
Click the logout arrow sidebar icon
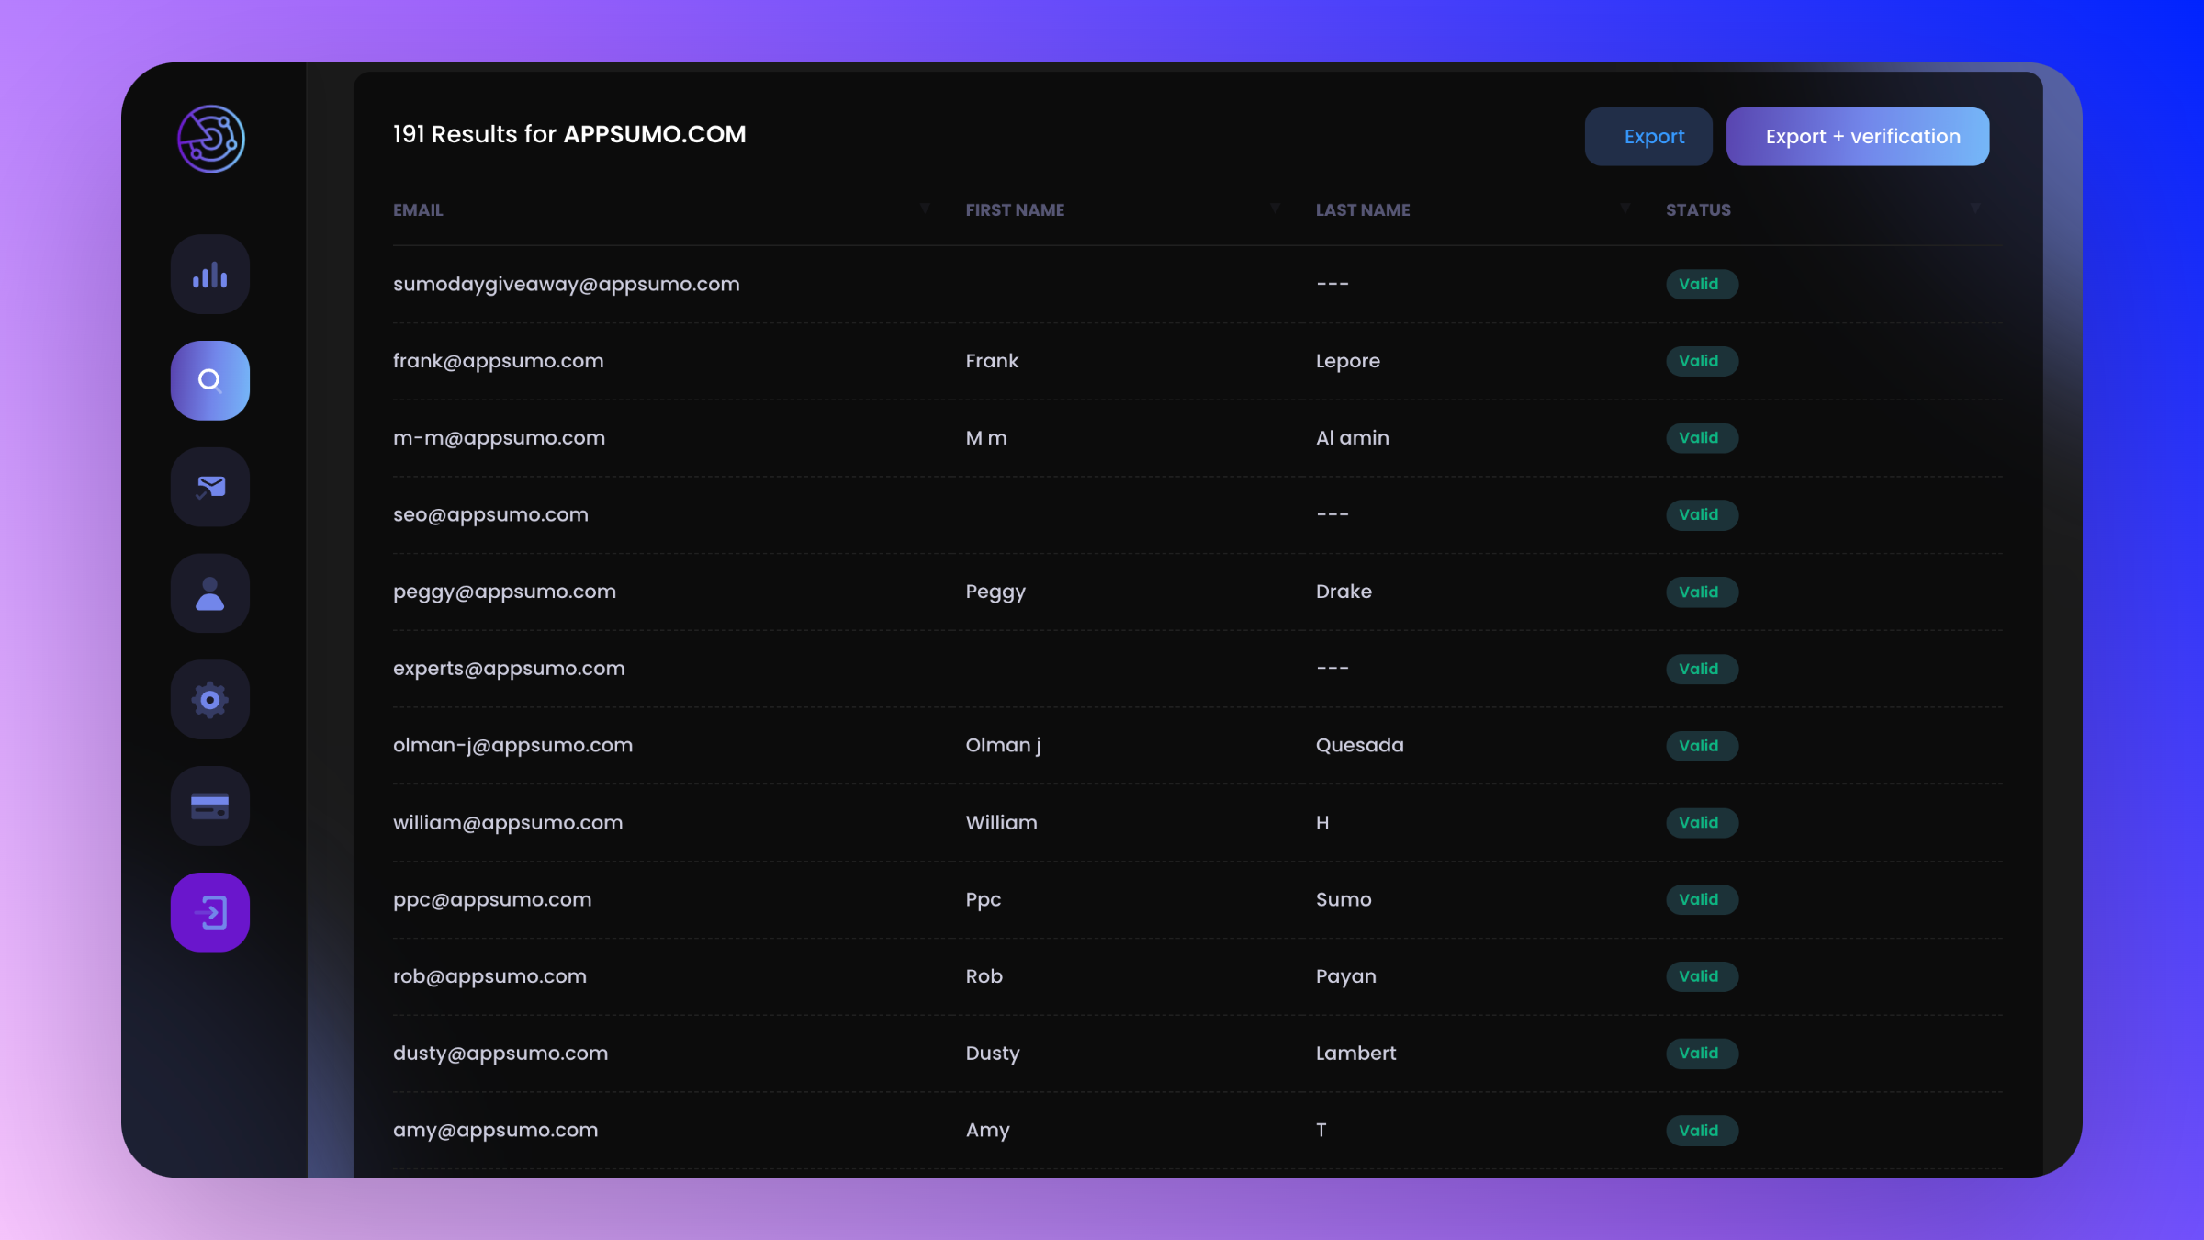(210, 912)
